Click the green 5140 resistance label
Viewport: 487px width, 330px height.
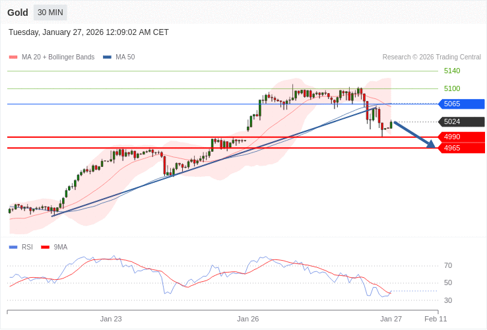pos(452,71)
